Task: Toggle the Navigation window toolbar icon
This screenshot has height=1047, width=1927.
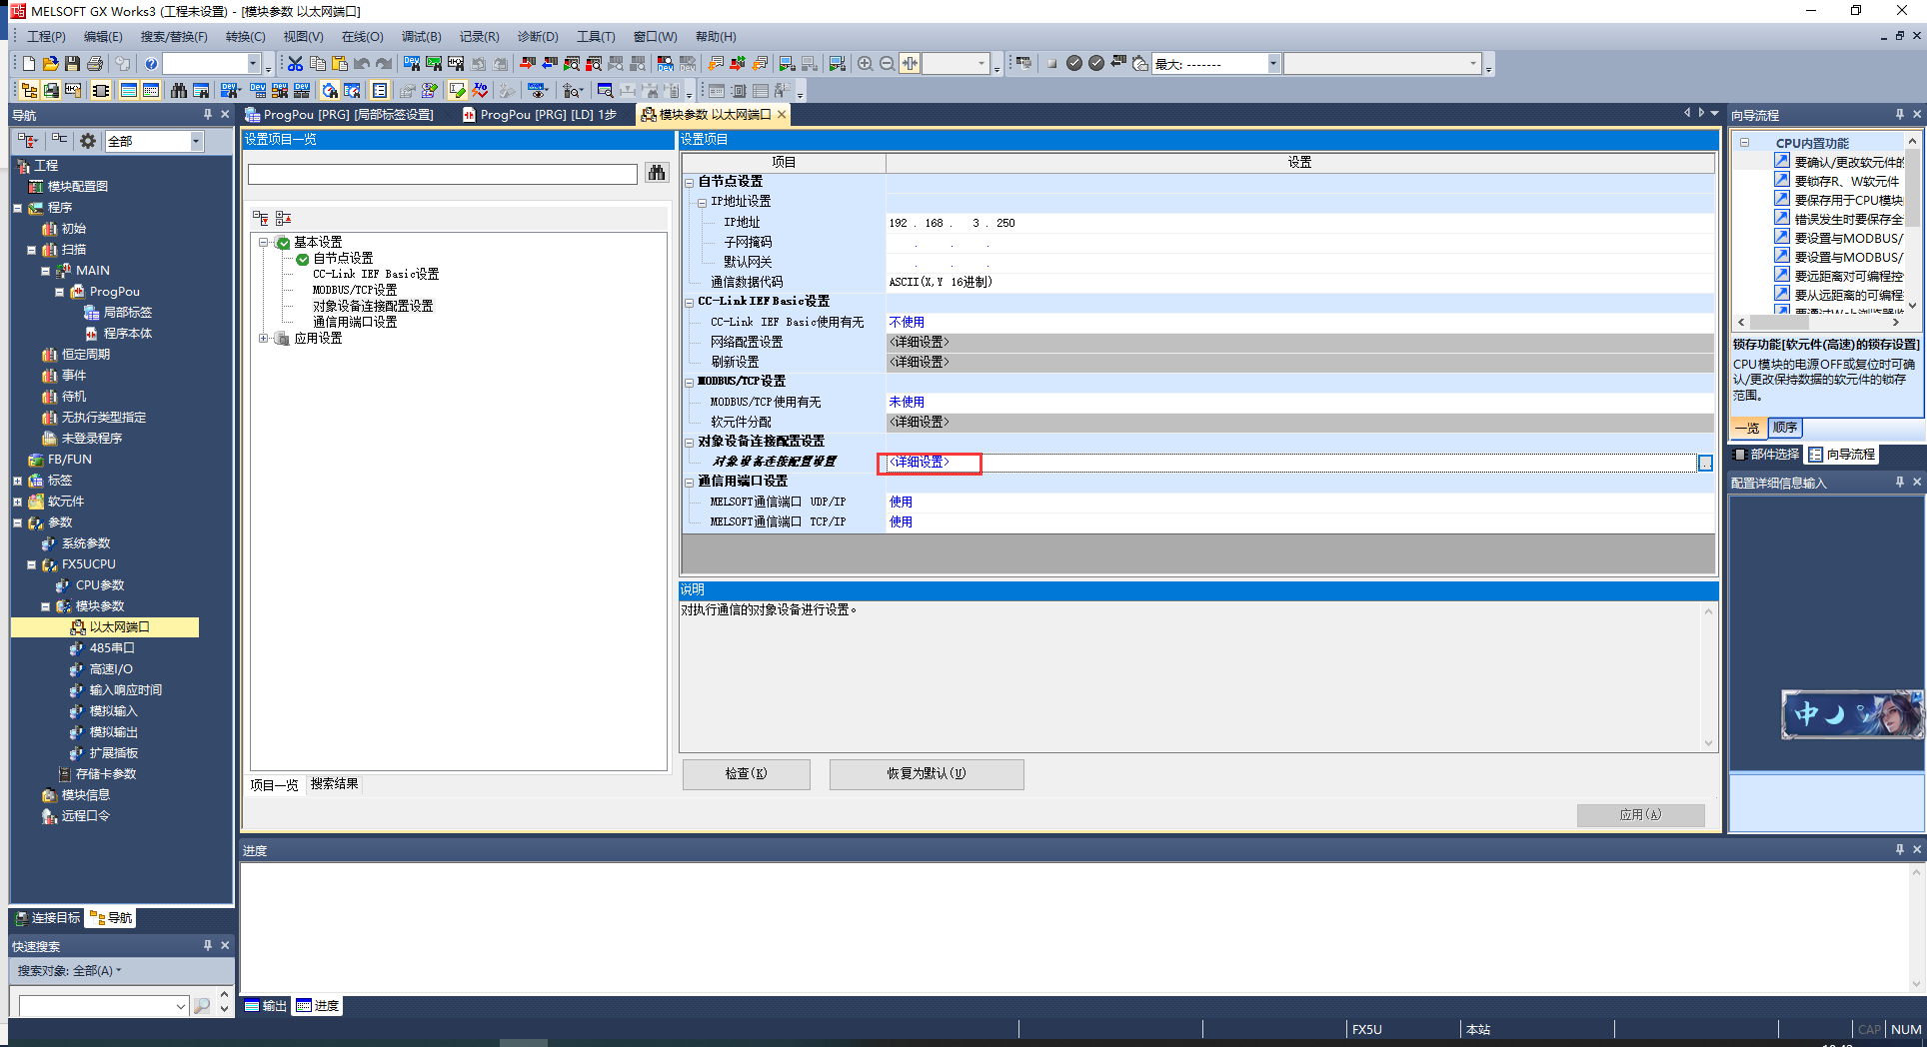Action: [29, 91]
